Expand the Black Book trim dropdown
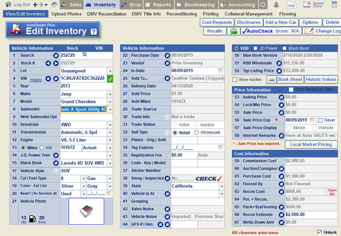This screenshot has height=236, width=341. pos(110,163)
